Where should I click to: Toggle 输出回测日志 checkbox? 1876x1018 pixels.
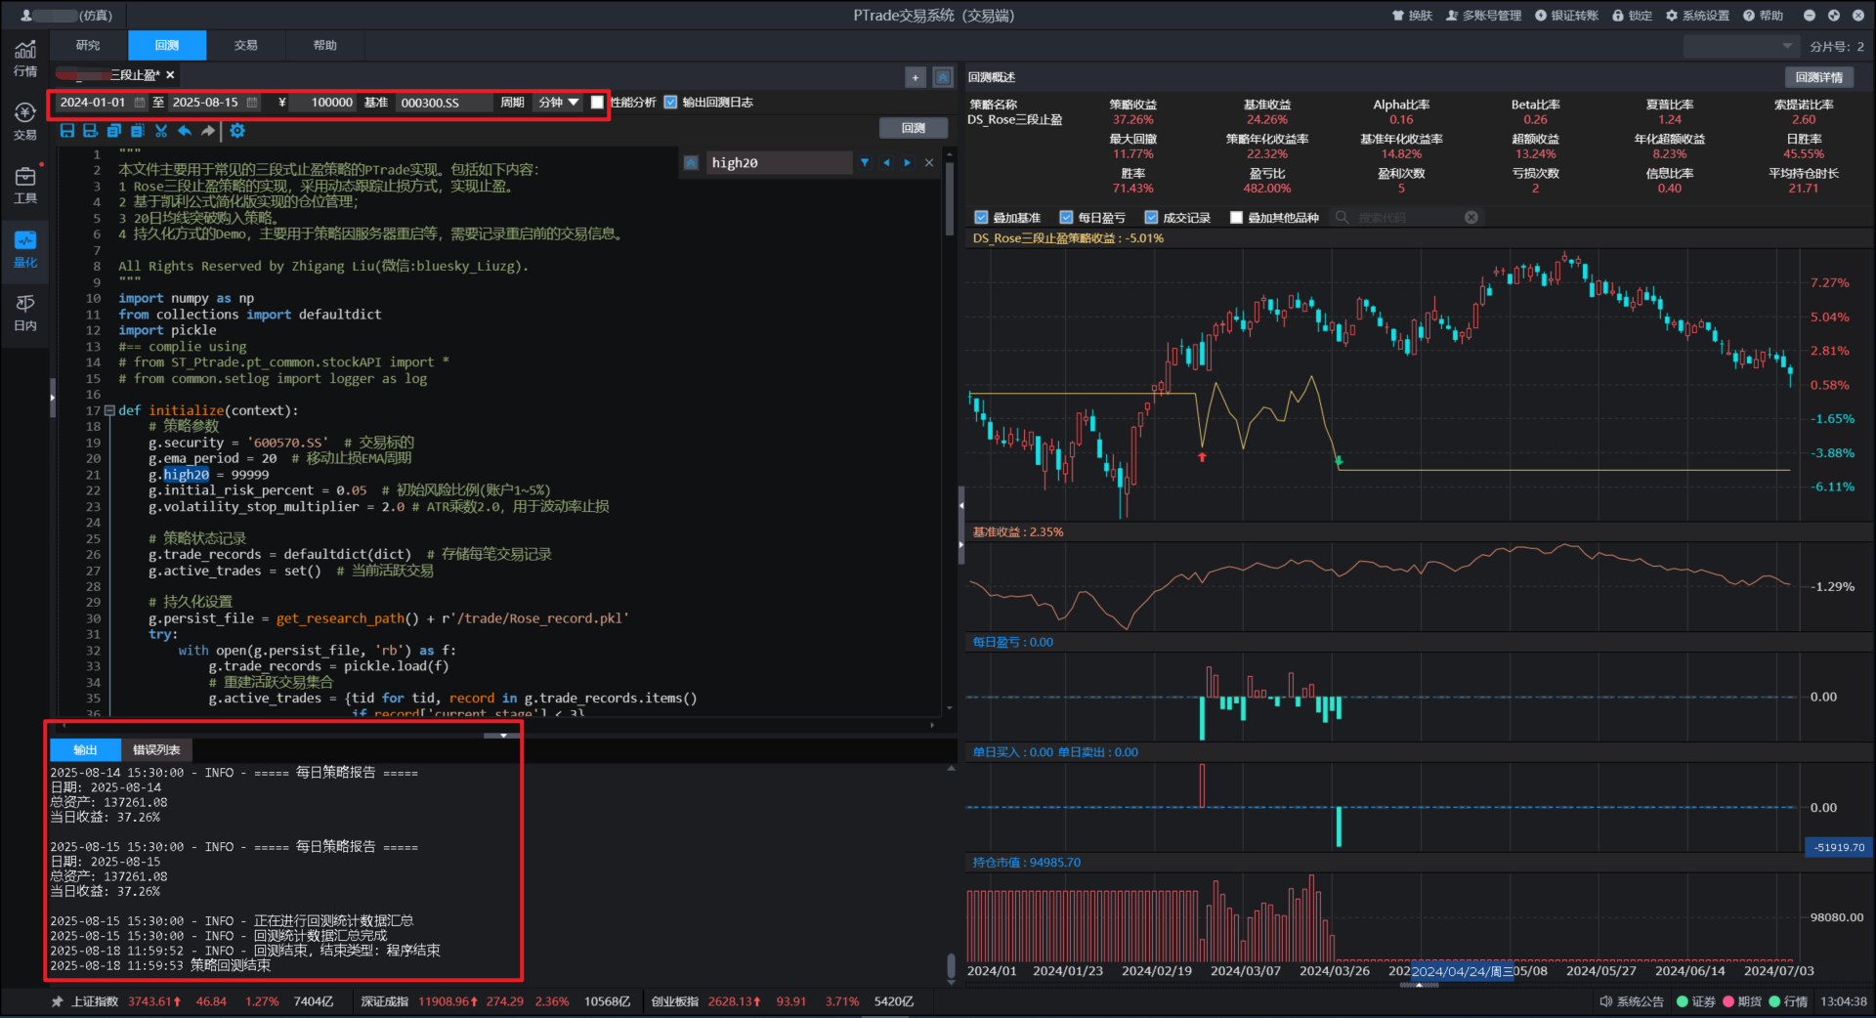670,103
